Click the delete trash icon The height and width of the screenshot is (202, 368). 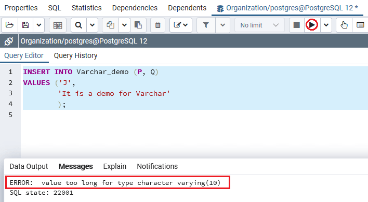coord(157,25)
